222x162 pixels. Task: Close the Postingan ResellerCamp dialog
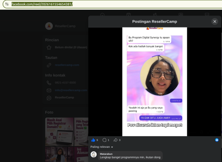coord(214,22)
